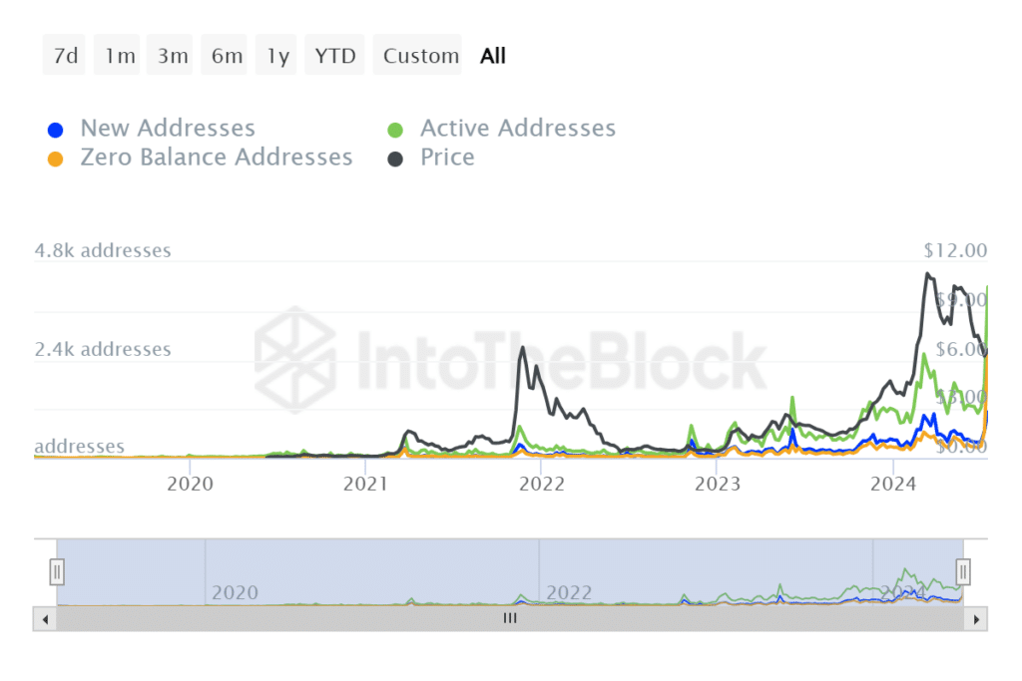1022x681 pixels.
Task: Set chart range to 6m
Action: pyautogui.click(x=227, y=56)
